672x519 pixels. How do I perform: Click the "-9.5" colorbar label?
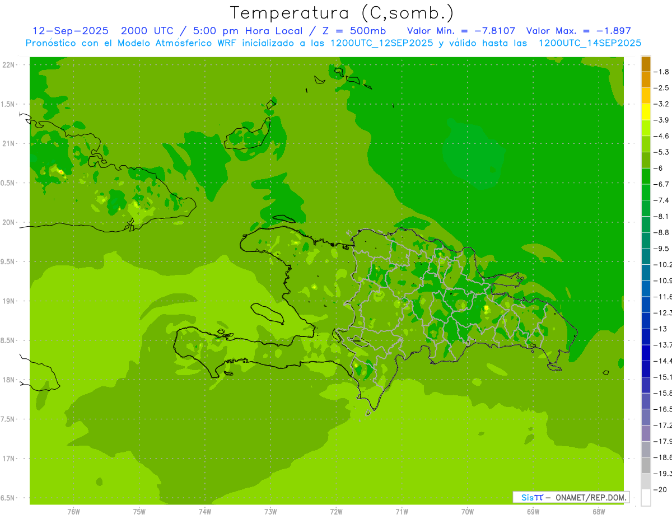[x=662, y=249]
